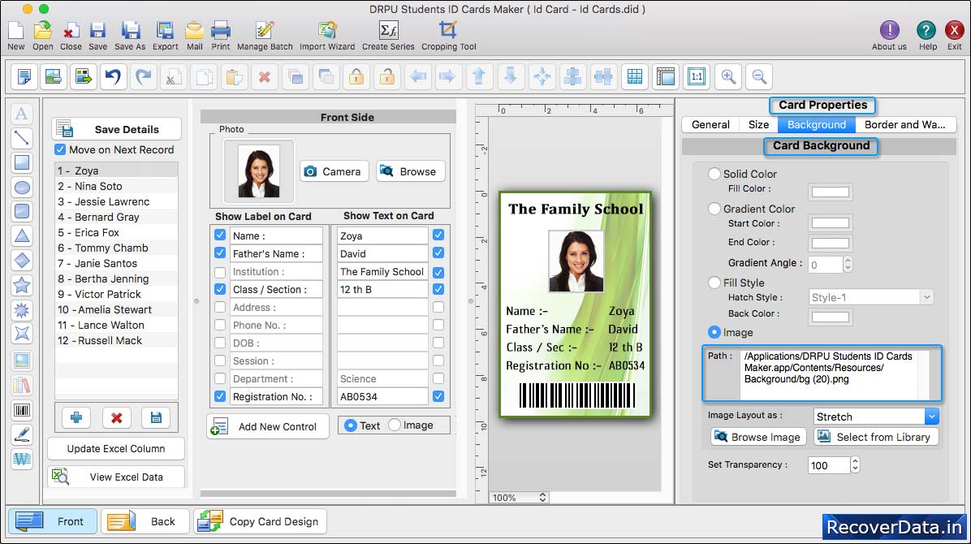Click the Start Color swatch
Image resolution: width=971 pixels, height=544 pixels.
(x=830, y=222)
